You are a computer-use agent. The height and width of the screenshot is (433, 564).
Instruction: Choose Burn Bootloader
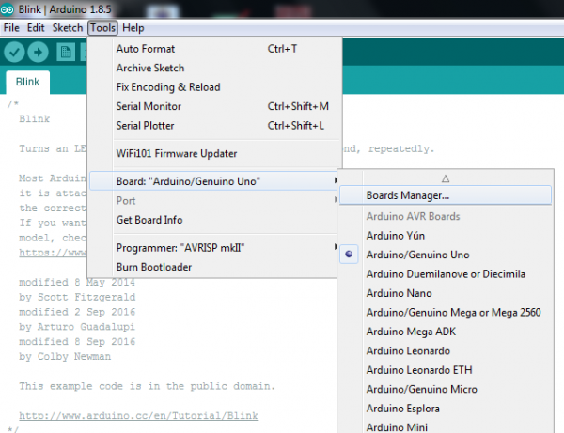213,267
